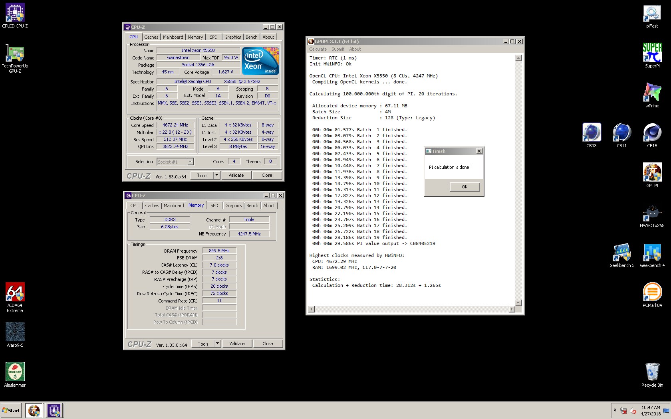Image resolution: width=671 pixels, height=419 pixels.
Task: Open the PCMark04 desktop shortcut
Action: pyautogui.click(x=652, y=295)
